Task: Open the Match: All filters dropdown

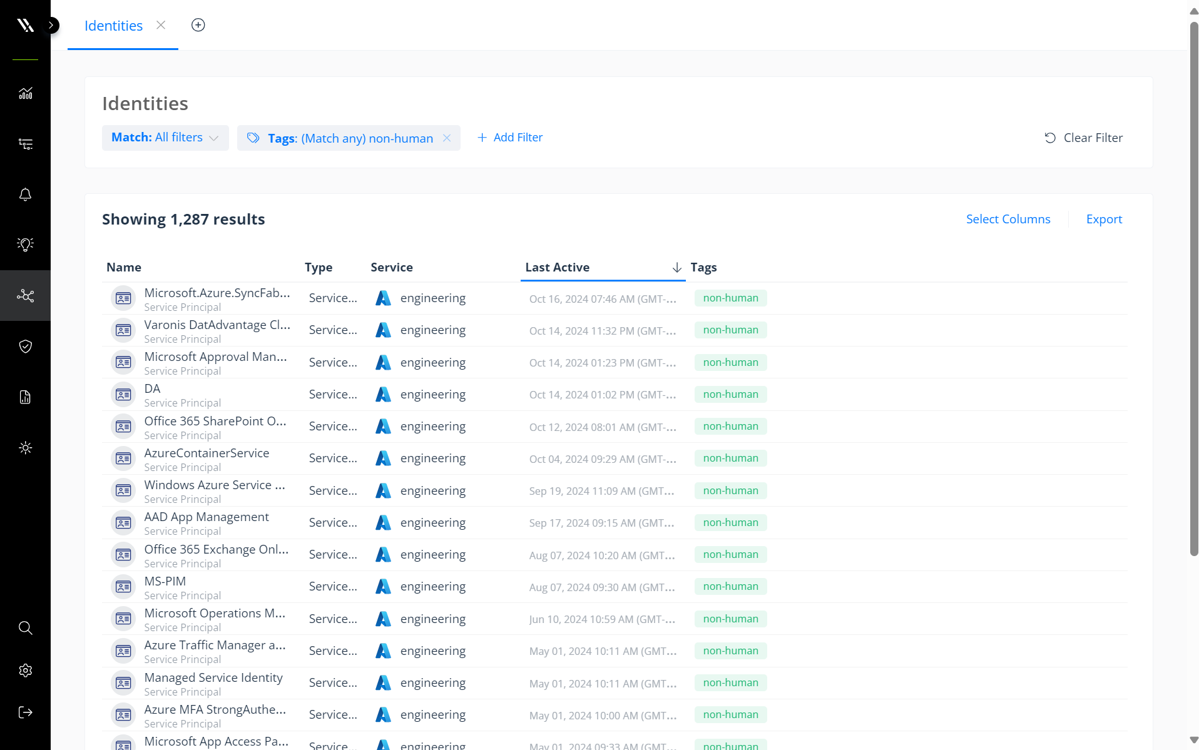Action: click(165, 138)
